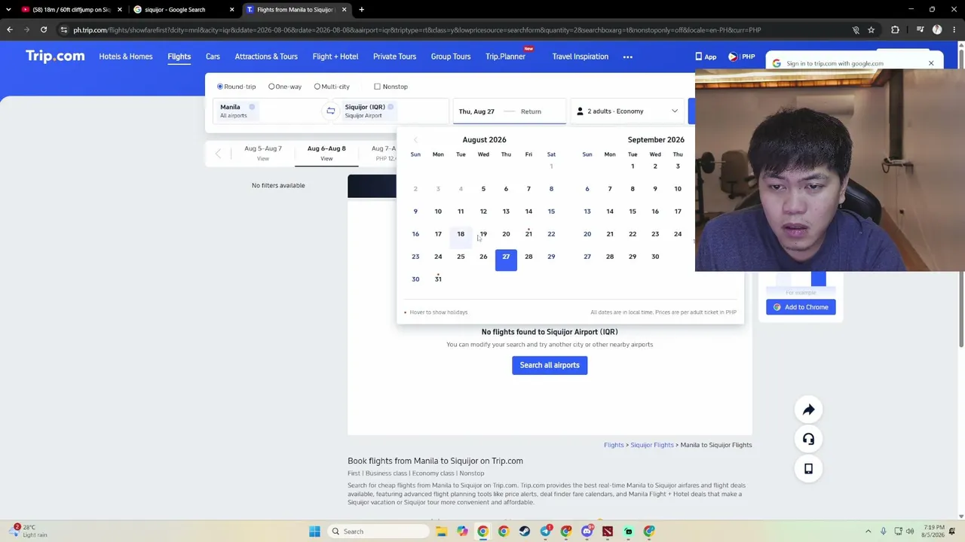Image resolution: width=965 pixels, height=542 pixels.
Task: Open the Business class link
Action: point(387,473)
